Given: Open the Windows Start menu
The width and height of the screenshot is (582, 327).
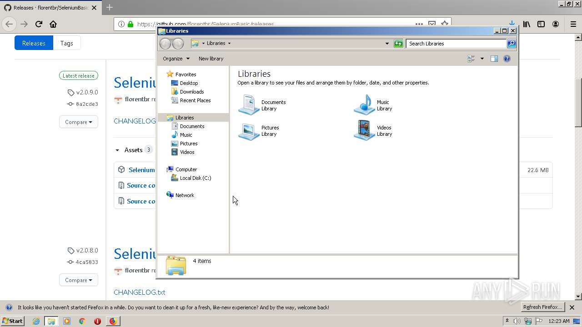Looking at the screenshot, I should [13, 321].
